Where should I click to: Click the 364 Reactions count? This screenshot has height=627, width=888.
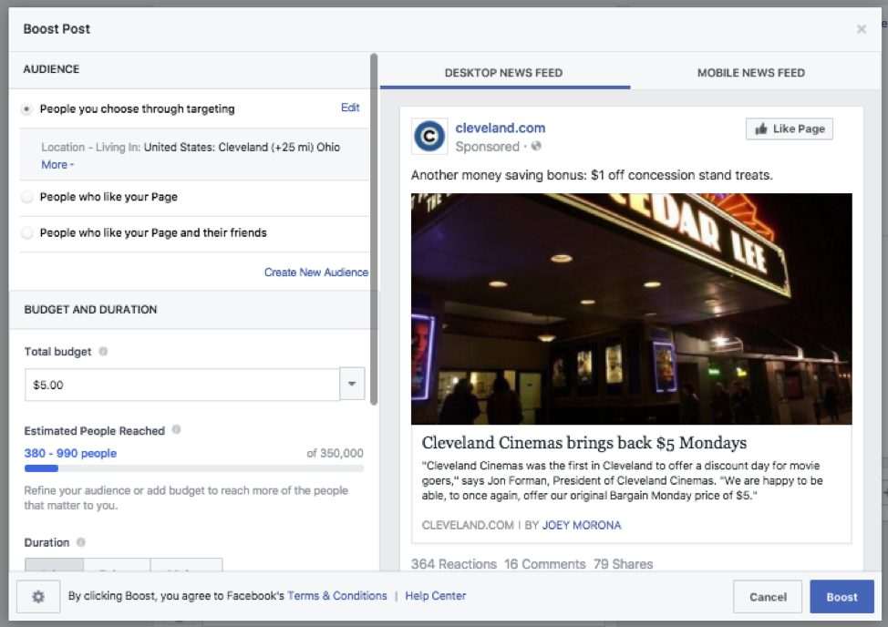pos(454,564)
